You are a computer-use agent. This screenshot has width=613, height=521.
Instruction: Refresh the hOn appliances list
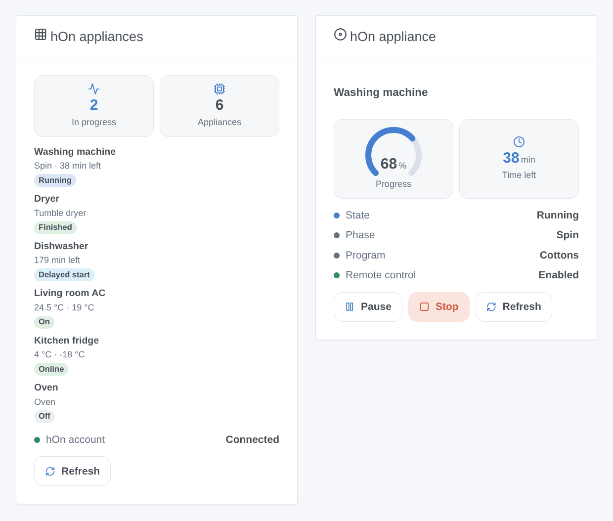(x=72, y=471)
